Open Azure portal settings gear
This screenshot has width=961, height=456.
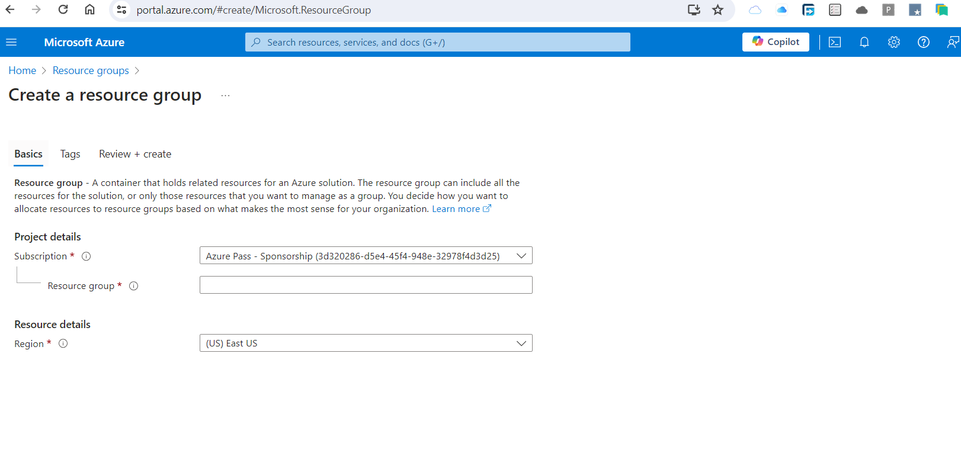click(894, 42)
